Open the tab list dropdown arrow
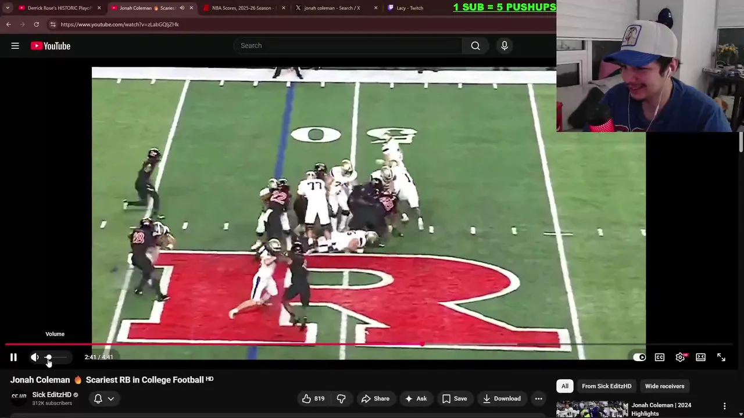 [8, 8]
